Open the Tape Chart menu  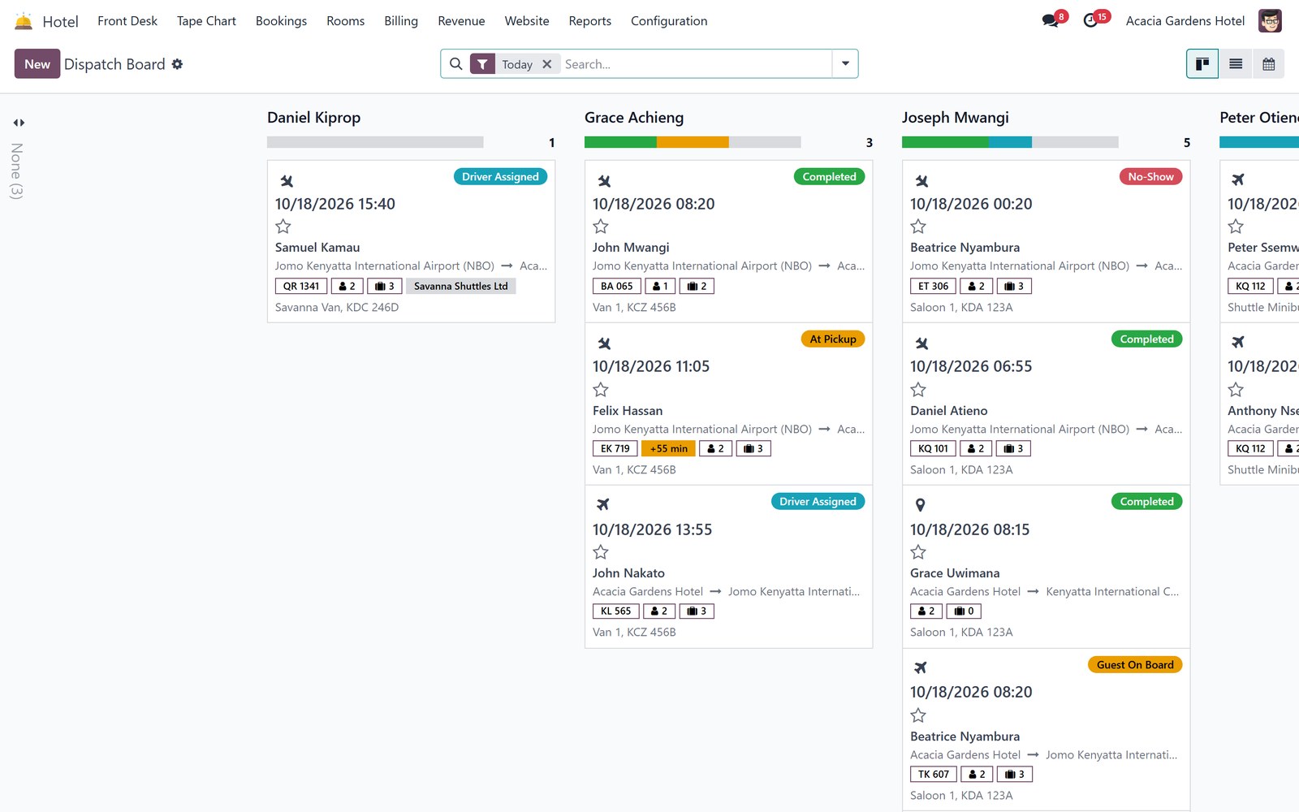pyautogui.click(x=206, y=21)
